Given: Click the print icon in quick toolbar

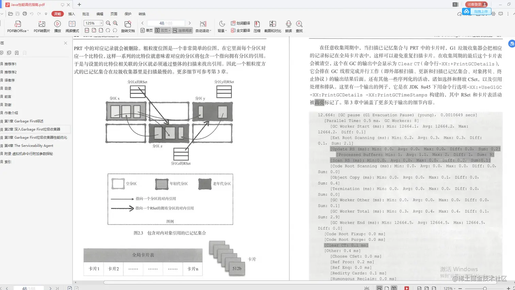Looking at the screenshot, I should pos(25,14).
